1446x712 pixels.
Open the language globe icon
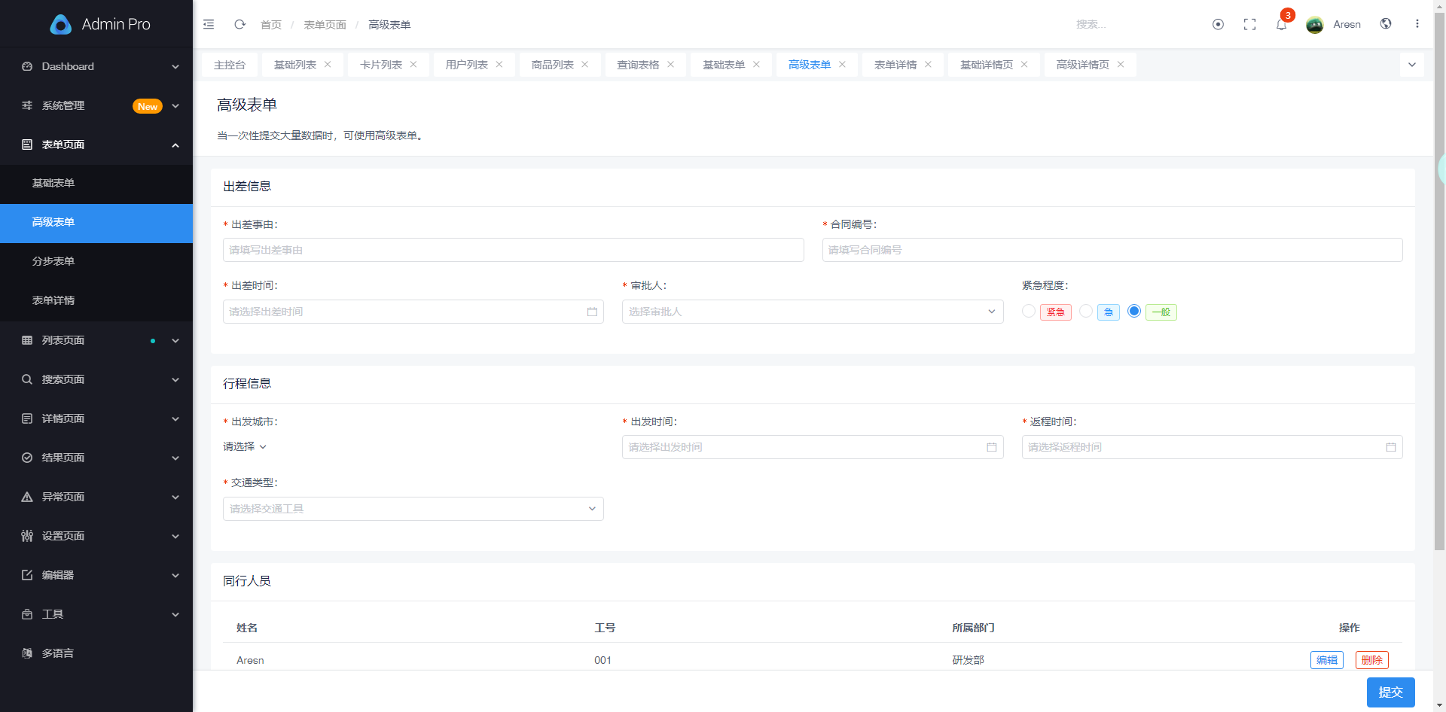pyautogui.click(x=1386, y=23)
